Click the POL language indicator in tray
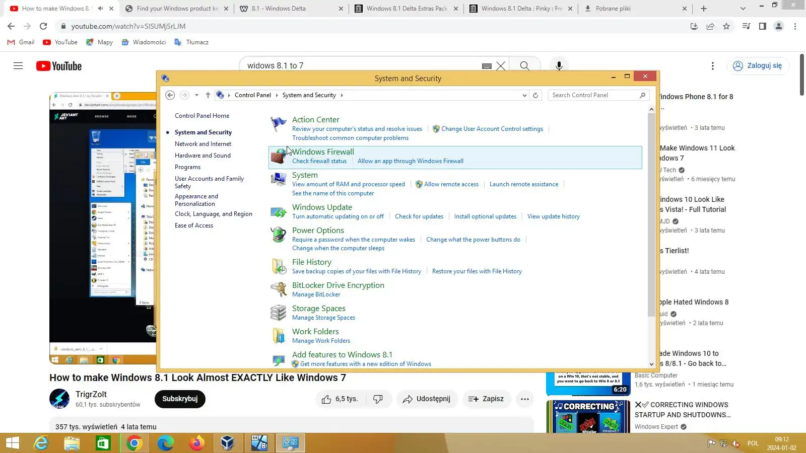Screen dimensions: 806x453 753,443
